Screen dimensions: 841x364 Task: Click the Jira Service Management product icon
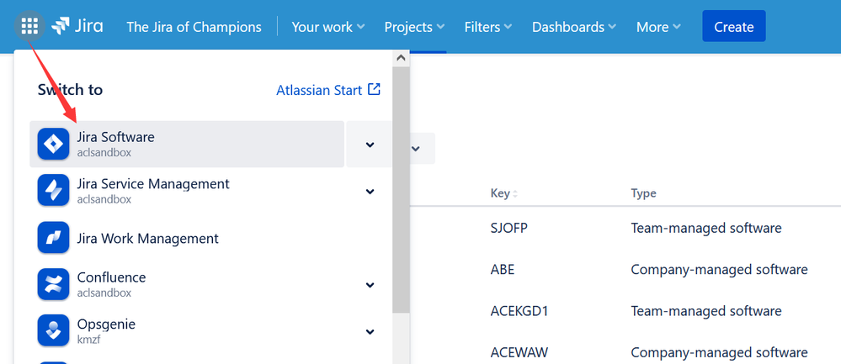point(53,190)
